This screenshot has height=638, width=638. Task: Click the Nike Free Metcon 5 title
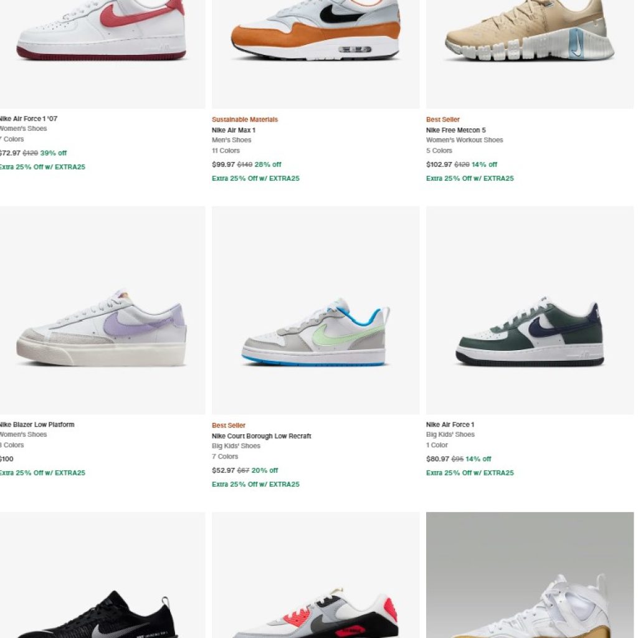(455, 130)
